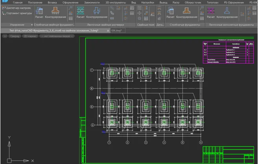Open the Сверху view dropdown
The width and height of the screenshot is (258, 164).
tap(15, 36)
